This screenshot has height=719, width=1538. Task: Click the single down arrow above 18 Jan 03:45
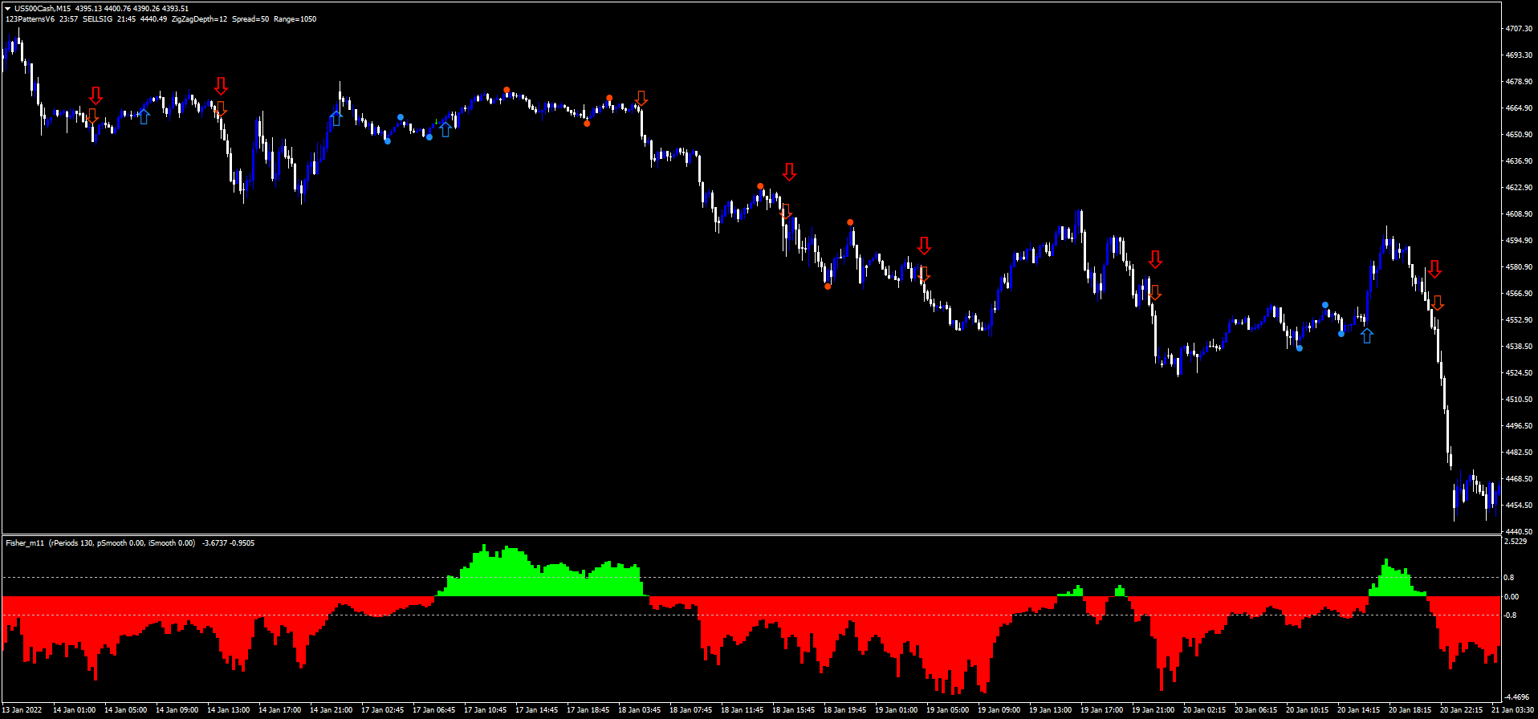point(641,99)
